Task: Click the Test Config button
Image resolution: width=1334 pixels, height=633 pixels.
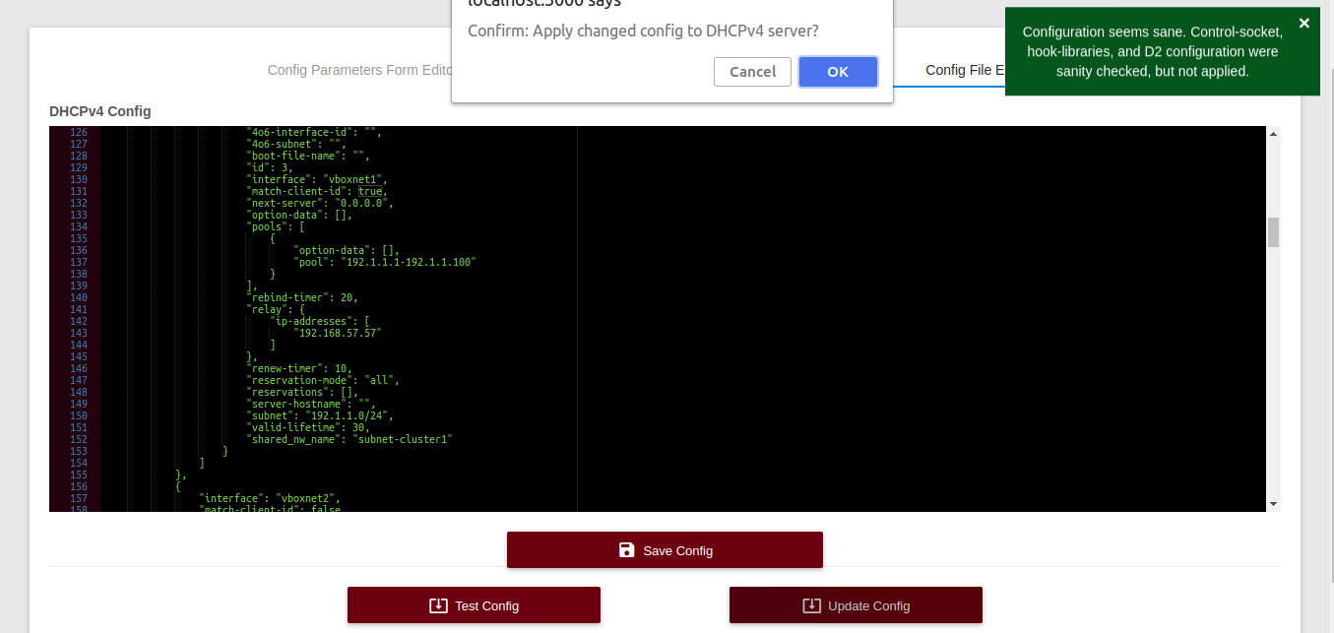Action: 474,605
